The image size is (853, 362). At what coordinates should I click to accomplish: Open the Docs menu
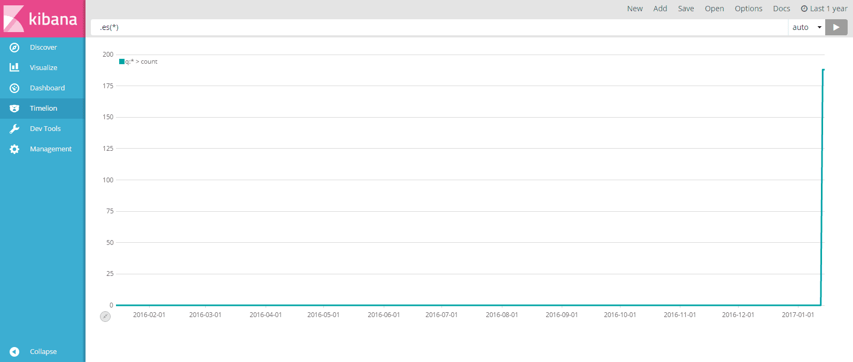pos(781,9)
